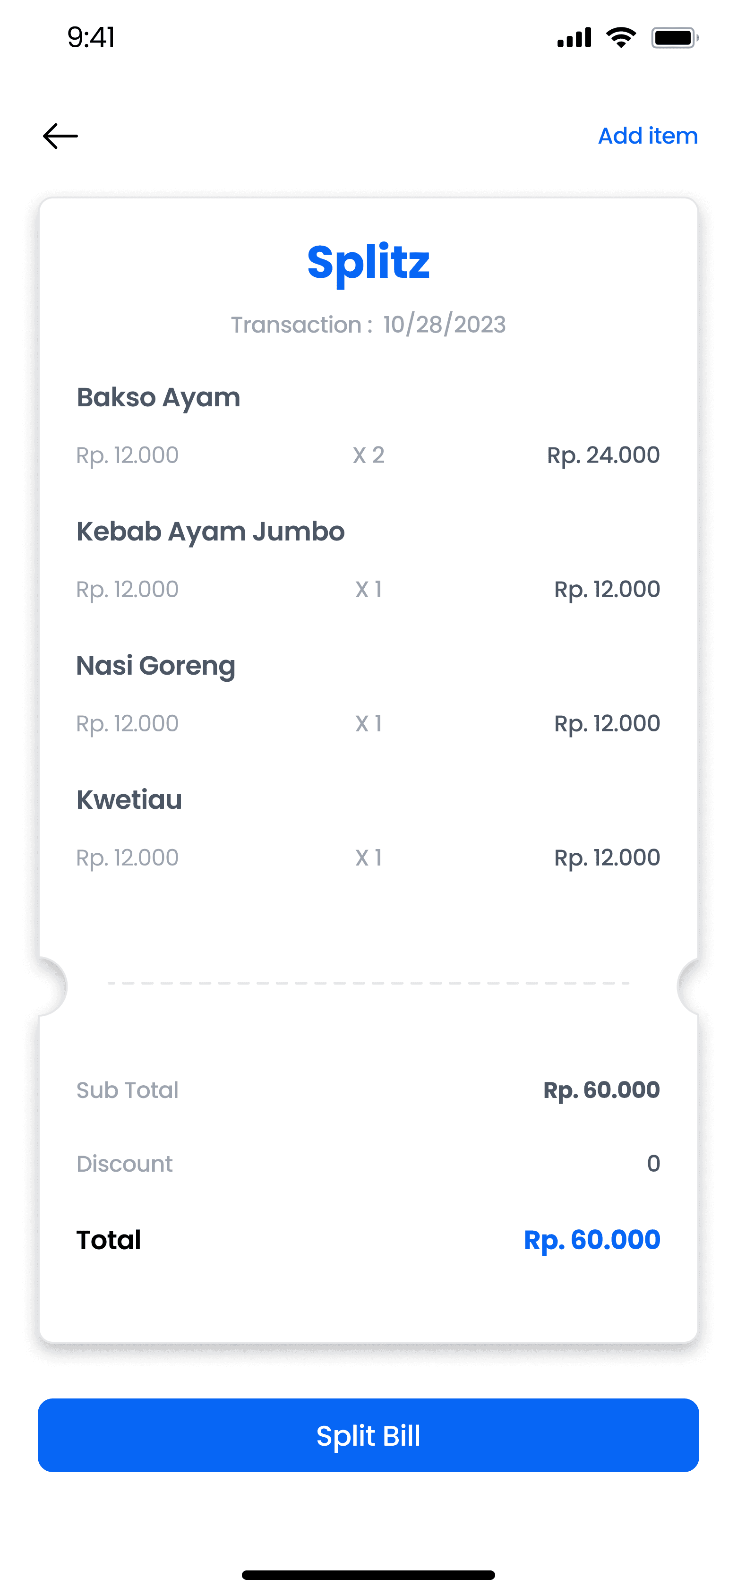Image resolution: width=737 pixels, height=1595 pixels.
Task: Select the Bakso Ayam item
Action: [159, 397]
